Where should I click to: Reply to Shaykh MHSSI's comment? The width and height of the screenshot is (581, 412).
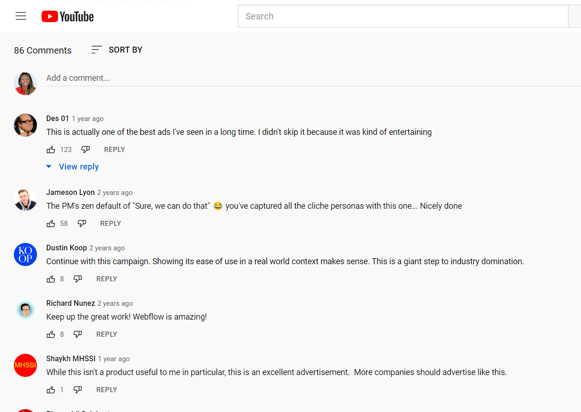[x=107, y=390]
